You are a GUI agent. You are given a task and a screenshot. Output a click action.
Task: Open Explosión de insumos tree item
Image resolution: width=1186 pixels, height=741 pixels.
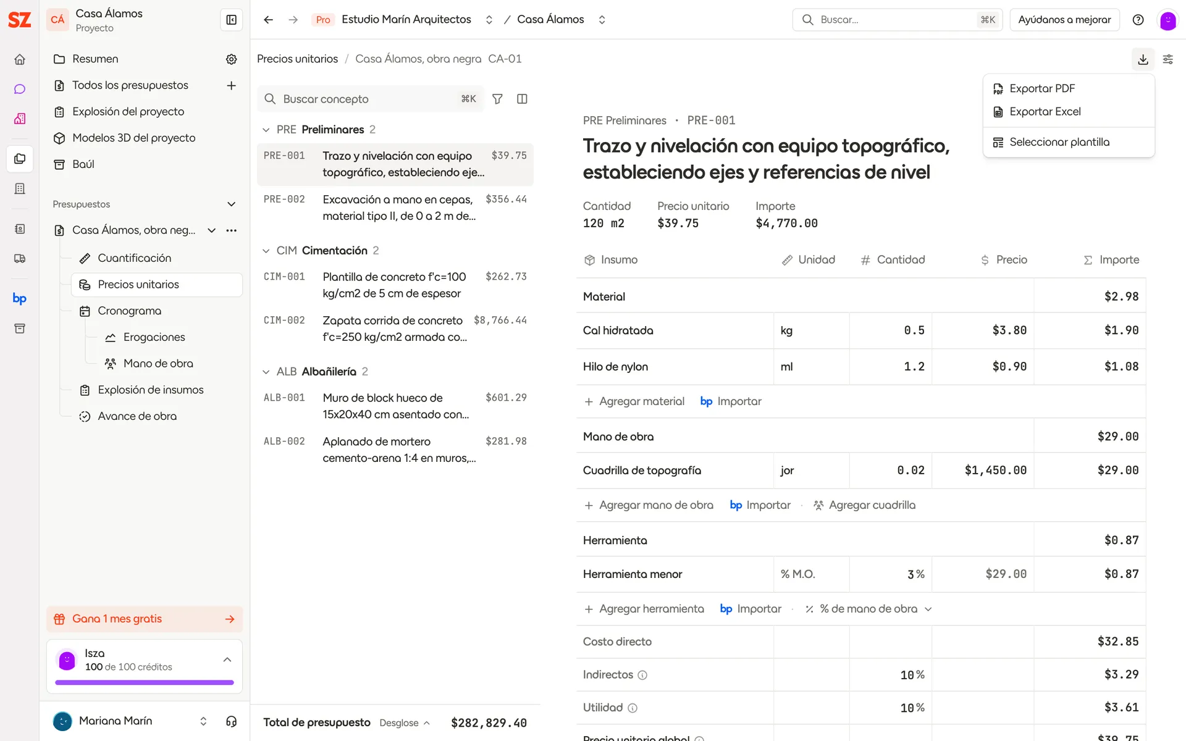click(157, 390)
